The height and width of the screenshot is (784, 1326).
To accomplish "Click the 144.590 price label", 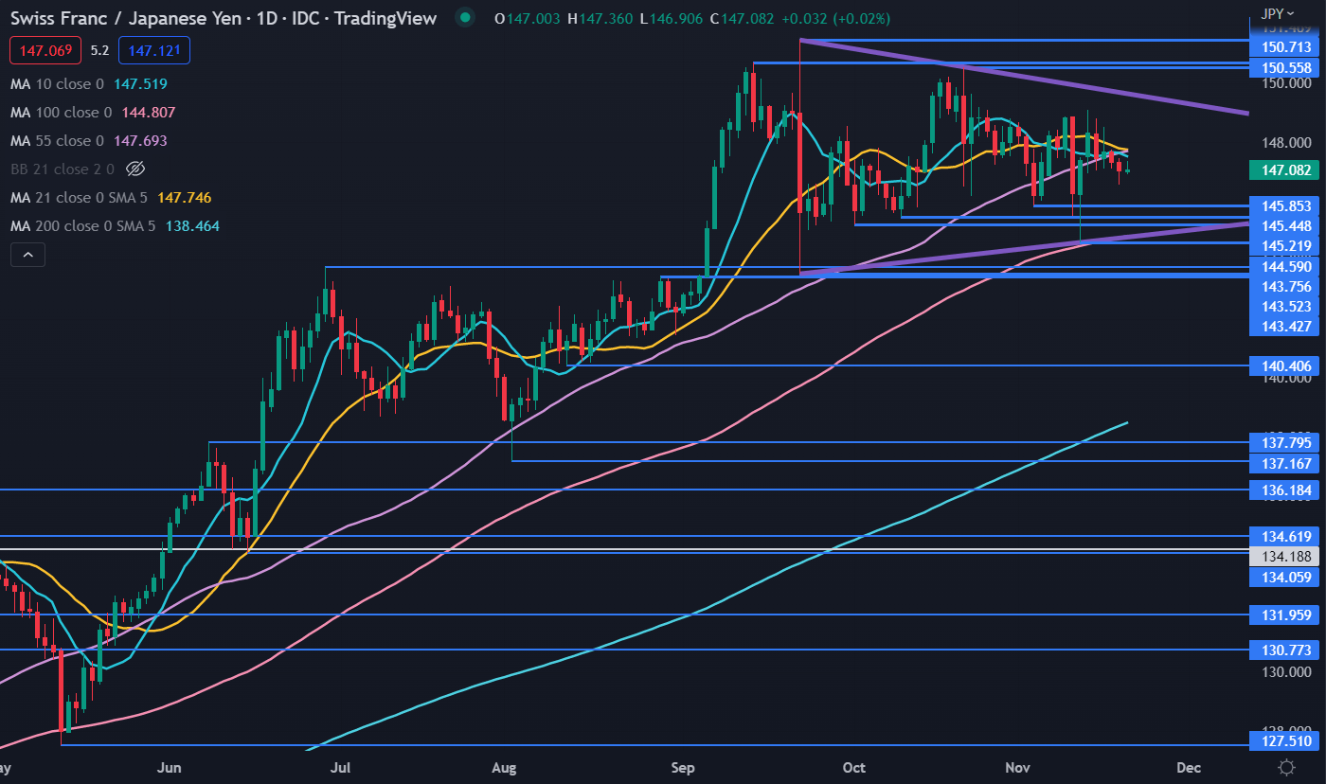I will tap(1286, 267).
